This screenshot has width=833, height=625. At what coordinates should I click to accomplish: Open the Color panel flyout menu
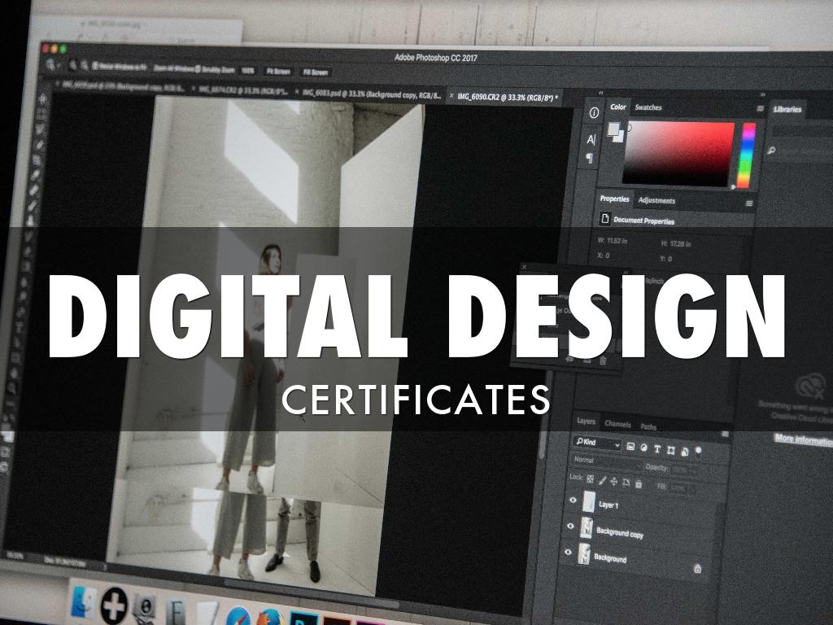(760, 109)
